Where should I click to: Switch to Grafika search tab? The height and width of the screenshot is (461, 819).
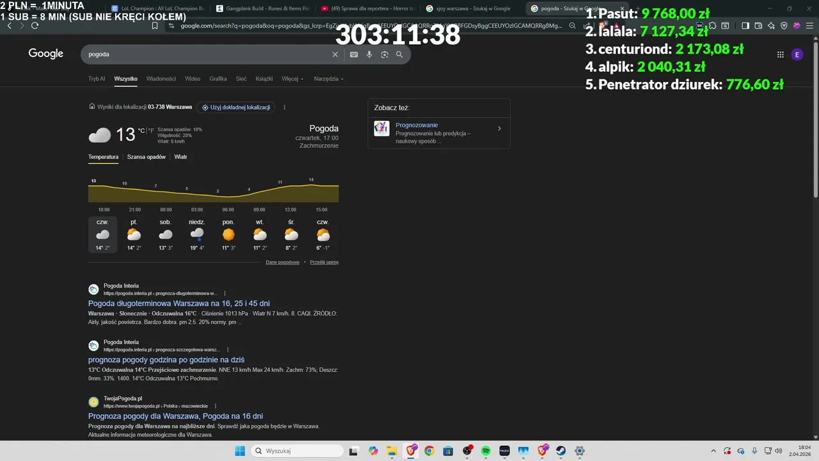click(218, 79)
